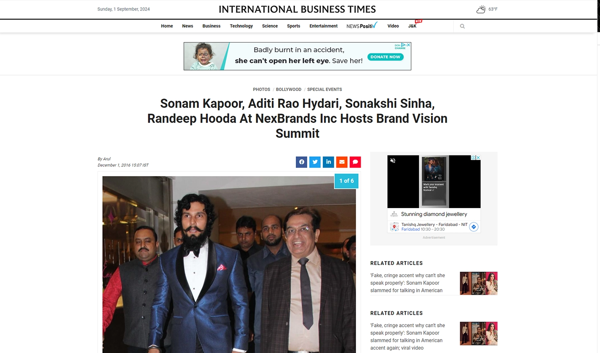
Task: Share article on Facebook icon
Action: point(301,162)
